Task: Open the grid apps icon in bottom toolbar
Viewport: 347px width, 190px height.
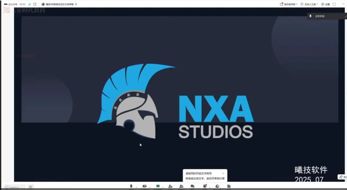Action: coord(229,186)
